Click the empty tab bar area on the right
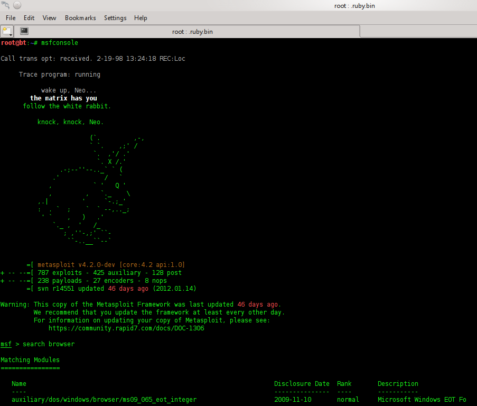This screenshot has height=406, width=477. click(x=417, y=31)
